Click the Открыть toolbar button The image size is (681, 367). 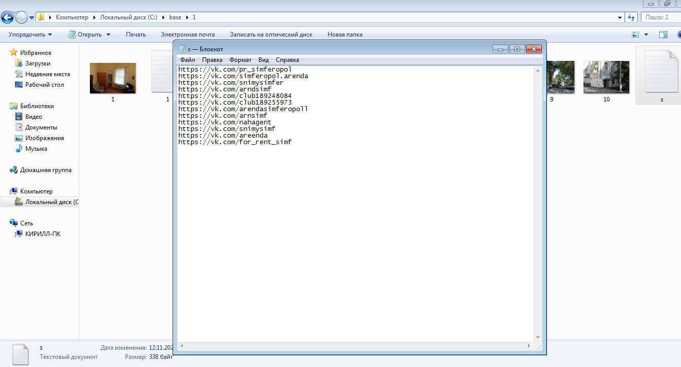(85, 35)
